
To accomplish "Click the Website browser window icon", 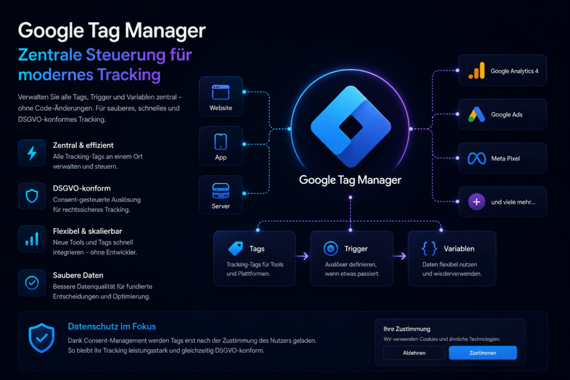I will pos(220,92).
